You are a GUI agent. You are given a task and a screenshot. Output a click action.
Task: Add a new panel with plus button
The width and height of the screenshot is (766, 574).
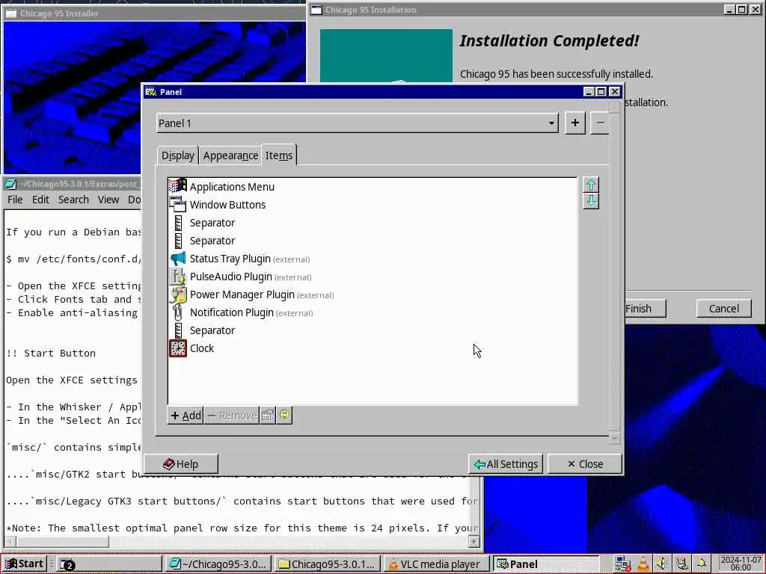pos(575,123)
